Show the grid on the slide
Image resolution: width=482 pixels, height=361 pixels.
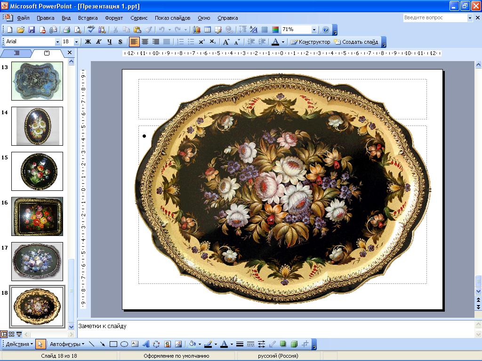[265, 30]
